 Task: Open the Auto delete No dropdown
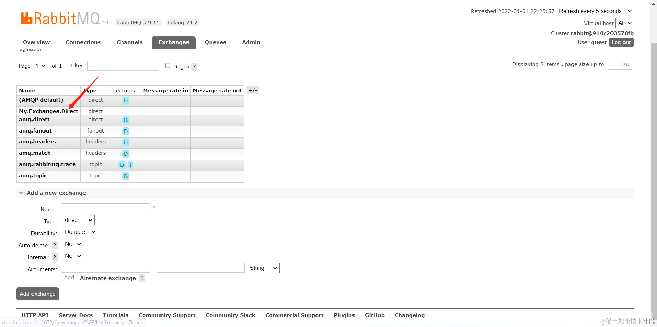pos(73,244)
